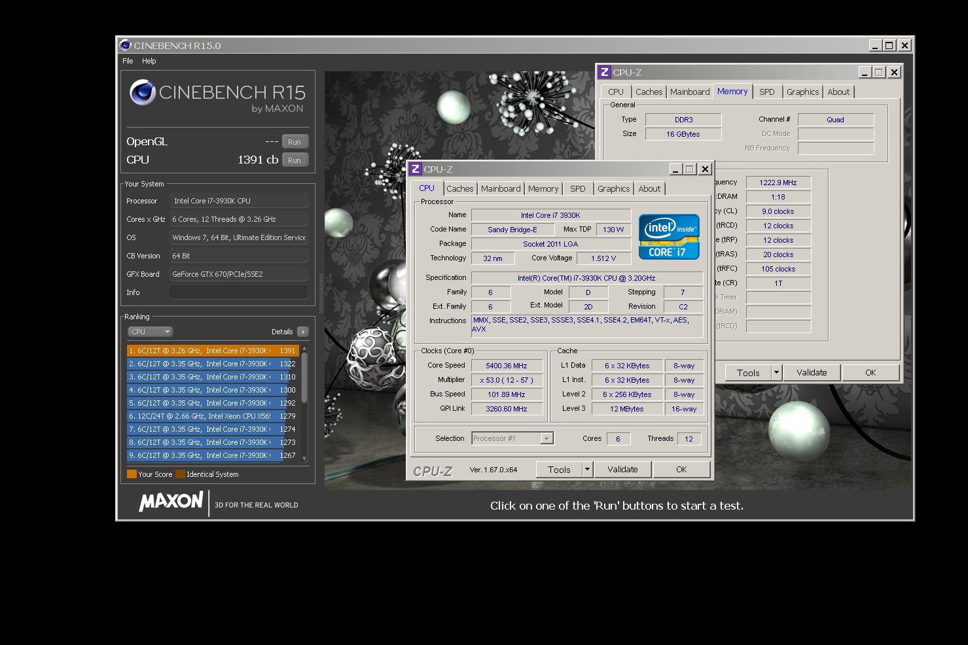Click the ranking list scroll down arrow

point(304,459)
